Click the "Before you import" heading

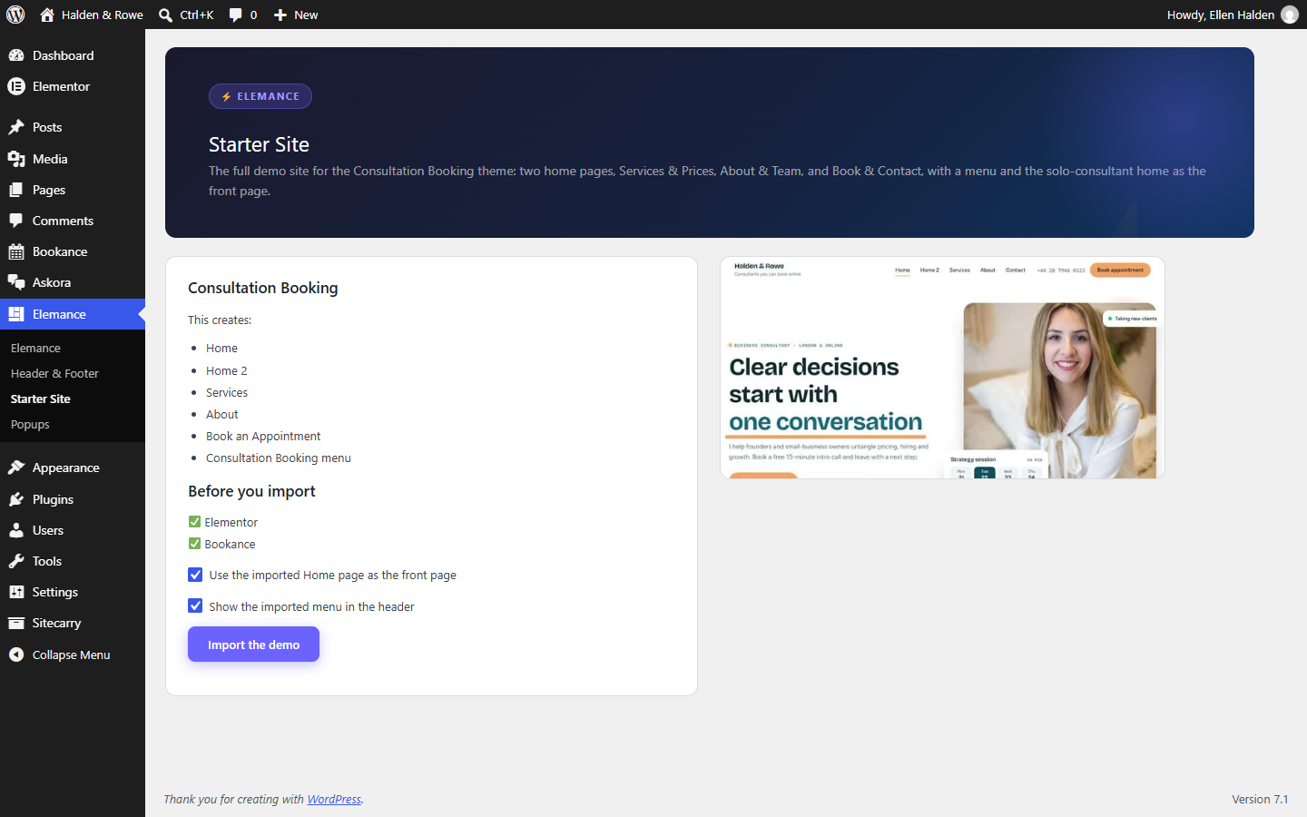pos(251,491)
